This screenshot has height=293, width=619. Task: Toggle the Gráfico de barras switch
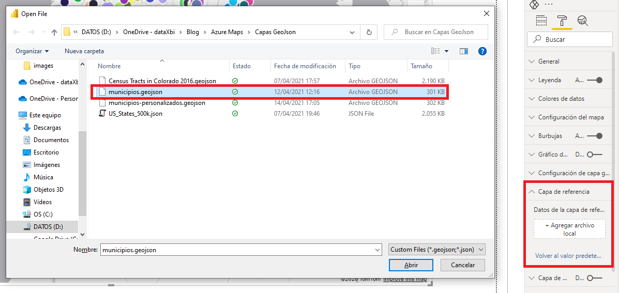coord(595,155)
